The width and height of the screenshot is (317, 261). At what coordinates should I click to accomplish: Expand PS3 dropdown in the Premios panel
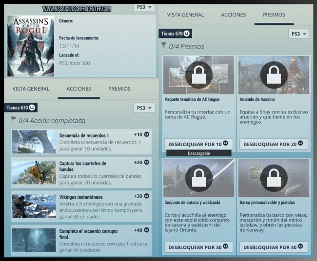299,34
